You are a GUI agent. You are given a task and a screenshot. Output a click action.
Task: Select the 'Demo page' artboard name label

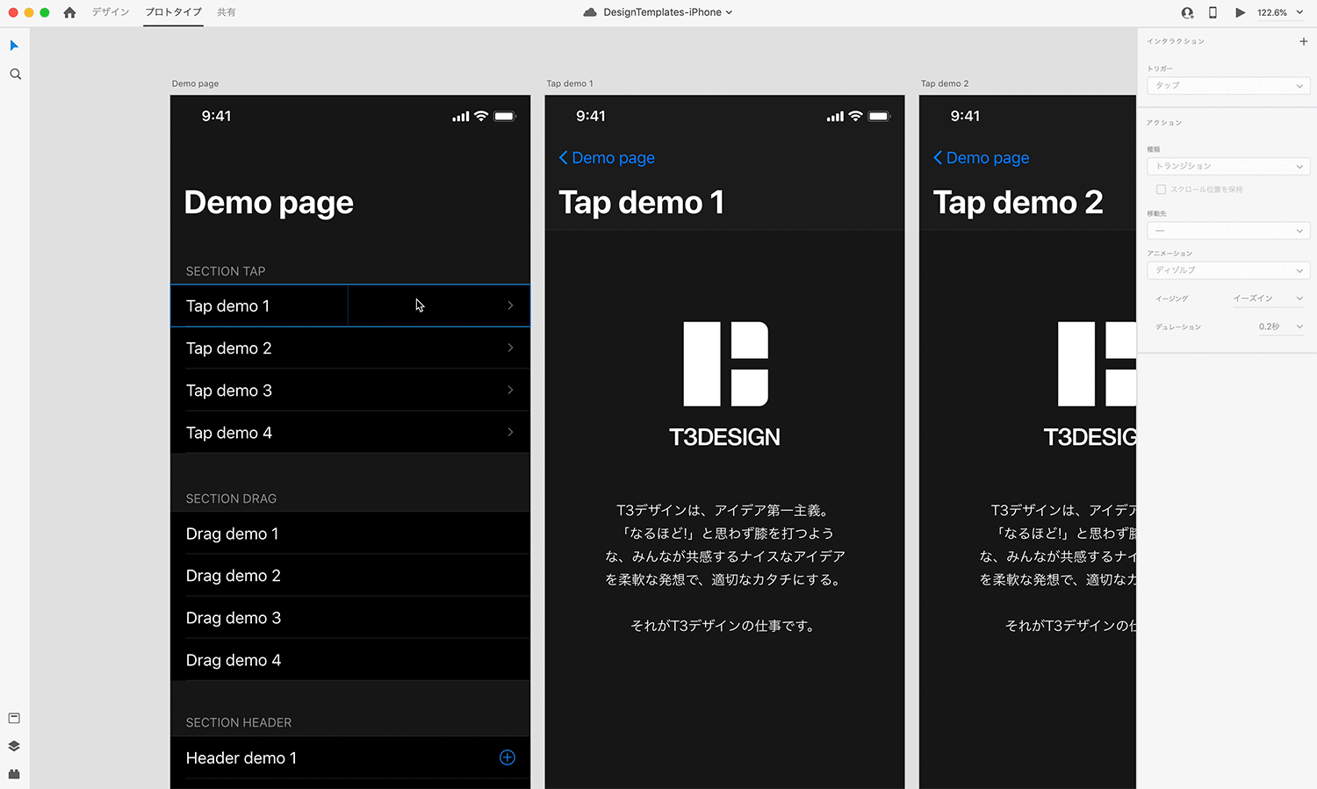tap(196, 83)
